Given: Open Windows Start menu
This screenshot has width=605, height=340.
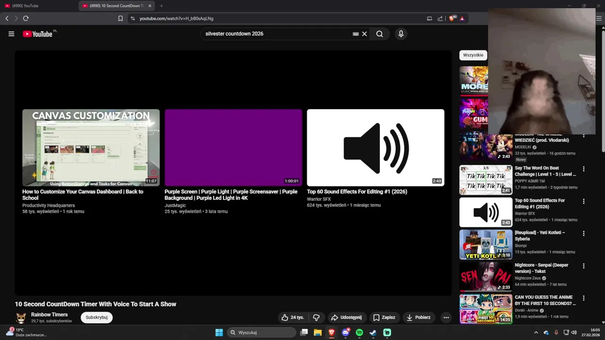Looking at the screenshot, I should tap(219, 332).
